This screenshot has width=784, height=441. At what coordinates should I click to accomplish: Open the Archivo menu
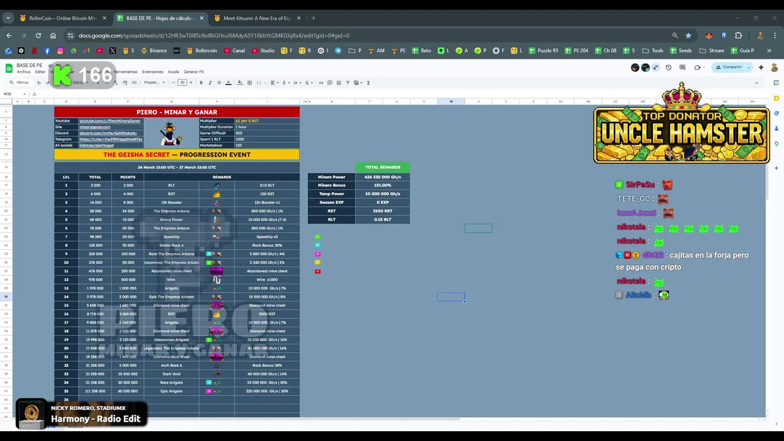(23, 72)
